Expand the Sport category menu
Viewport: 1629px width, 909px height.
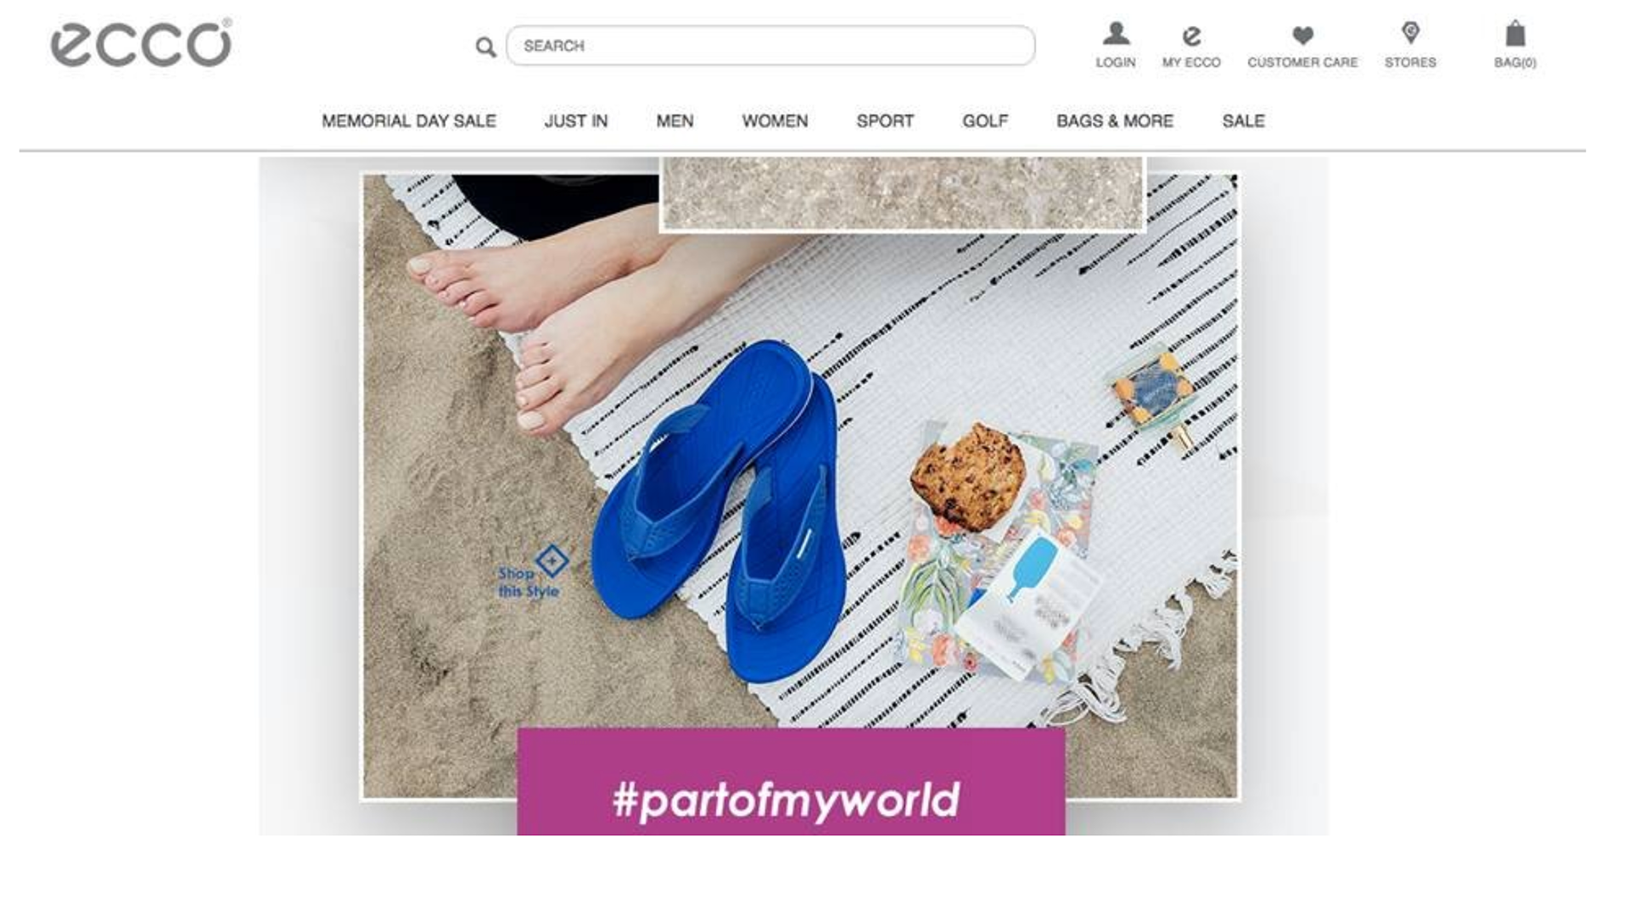point(885,121)
